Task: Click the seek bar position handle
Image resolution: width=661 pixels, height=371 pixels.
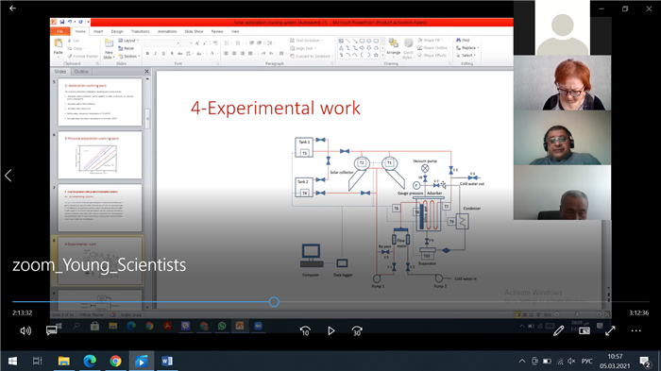Action: [x=274, y=302]
